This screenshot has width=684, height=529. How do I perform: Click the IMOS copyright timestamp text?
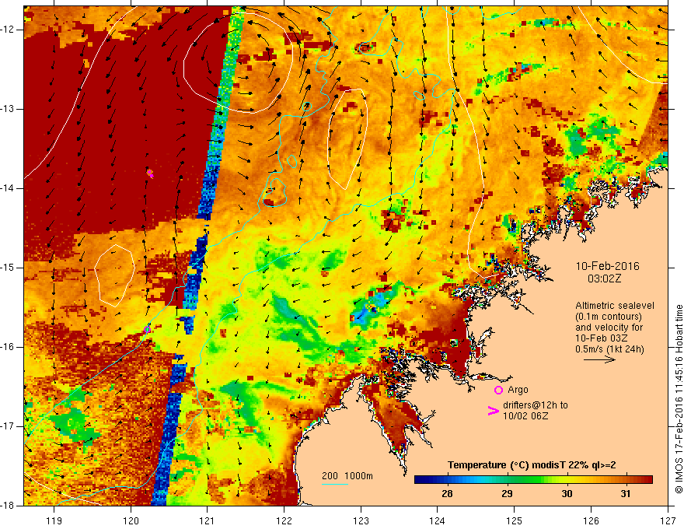point(679,399)
